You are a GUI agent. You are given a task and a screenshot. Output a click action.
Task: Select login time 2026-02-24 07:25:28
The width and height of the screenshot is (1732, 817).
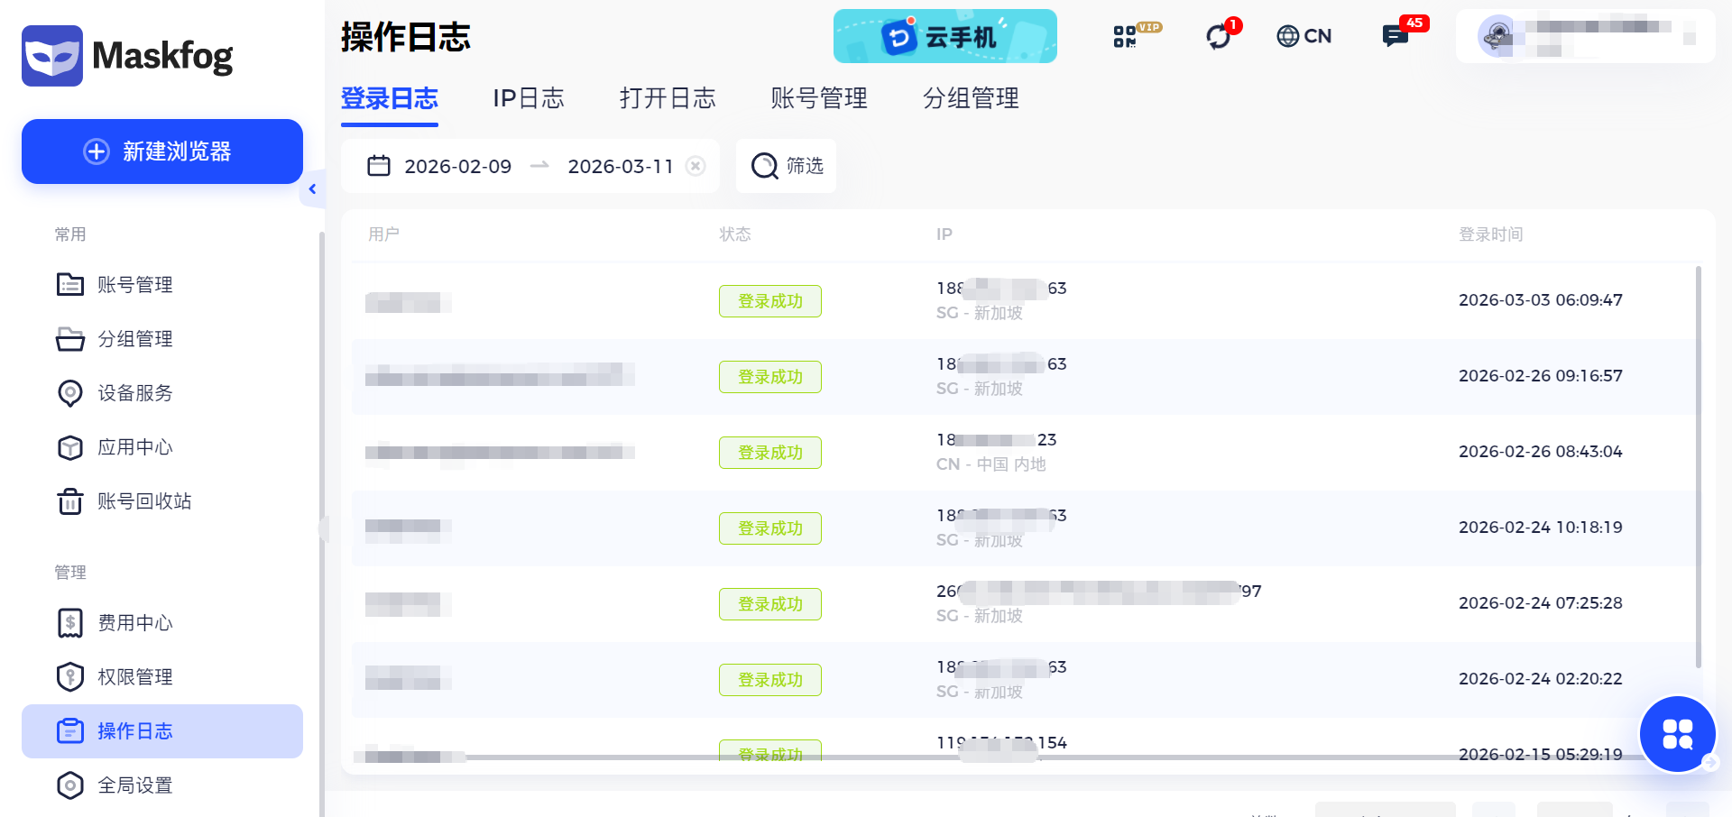pos(1541,603)
